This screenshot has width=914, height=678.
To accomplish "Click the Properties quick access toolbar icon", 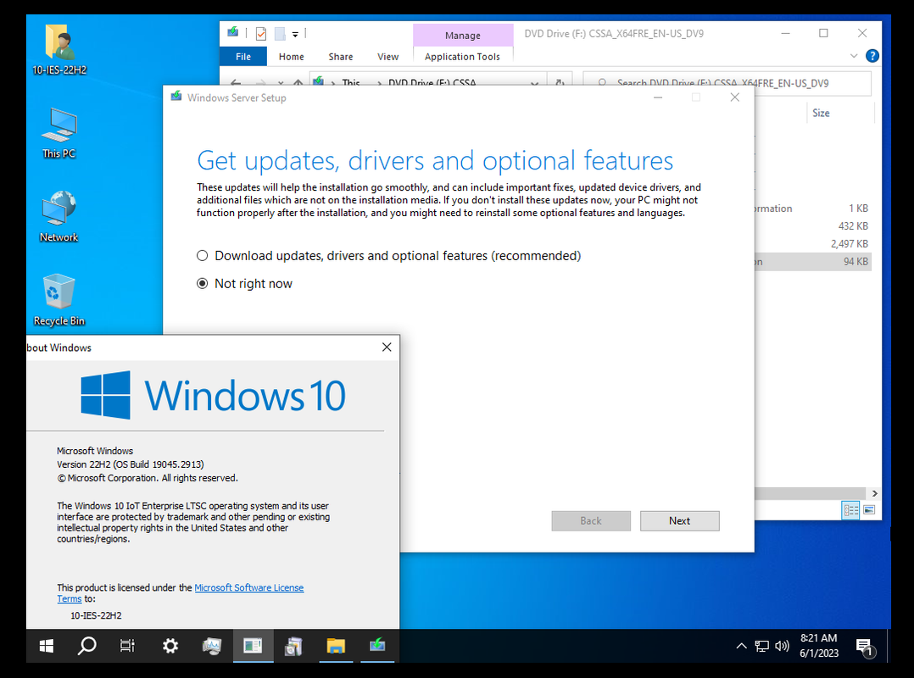I will 260,34.
